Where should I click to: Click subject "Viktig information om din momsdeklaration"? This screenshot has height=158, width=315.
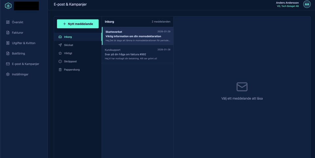pyautogui.click(x=133, y=36)
